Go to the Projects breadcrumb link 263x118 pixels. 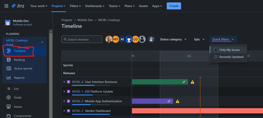(x=67, y=20)
